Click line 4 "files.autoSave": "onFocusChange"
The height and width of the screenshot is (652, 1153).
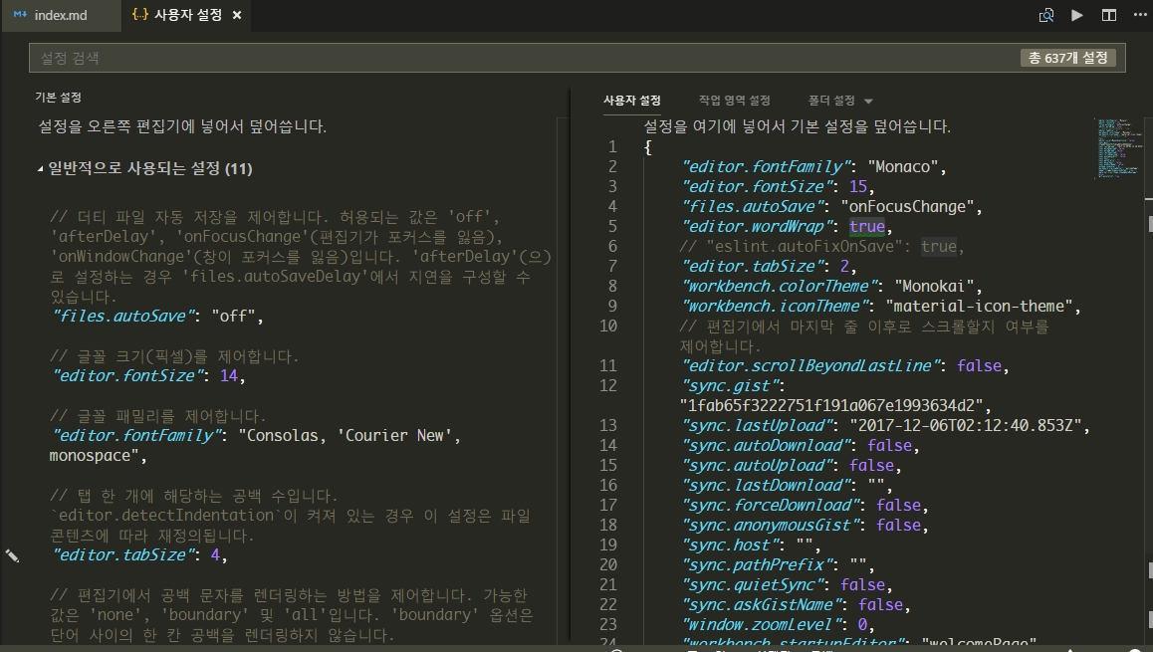click(x=831, y=207)
